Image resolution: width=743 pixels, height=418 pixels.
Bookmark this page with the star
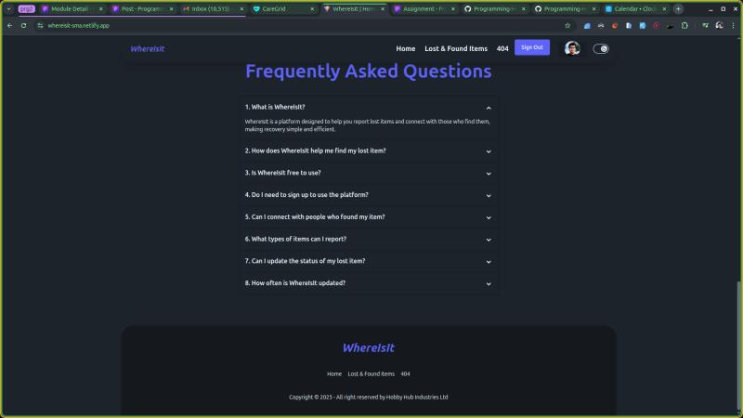pos(567,26)
